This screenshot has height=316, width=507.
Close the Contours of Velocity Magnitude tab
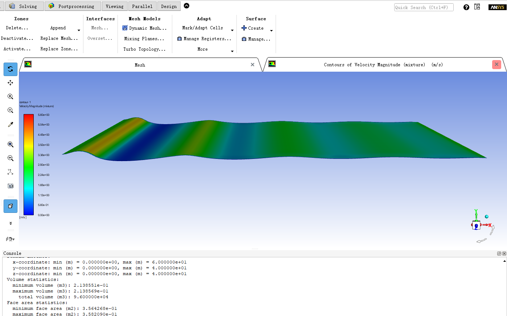pos(496,64)
